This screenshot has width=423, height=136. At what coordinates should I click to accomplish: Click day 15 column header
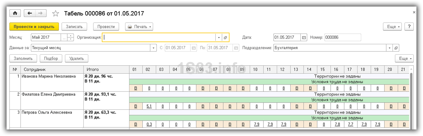pyautogui.click(x=323, y=69)
